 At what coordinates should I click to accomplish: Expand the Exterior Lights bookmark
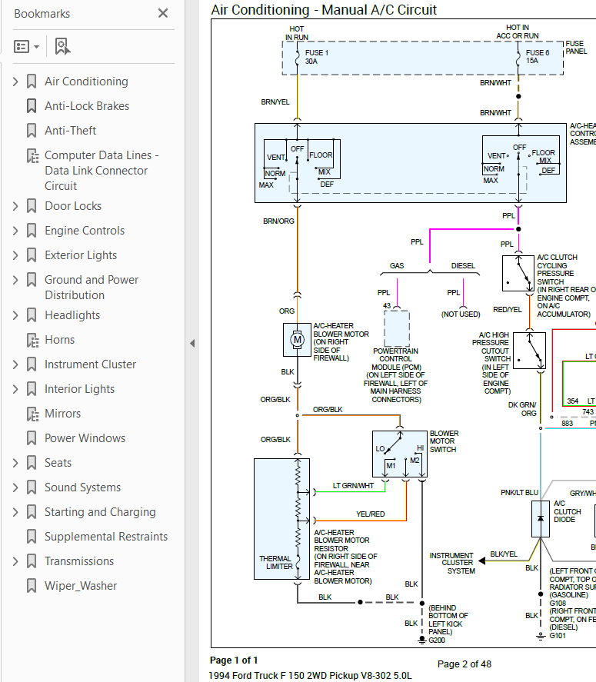tap(15, 255)
